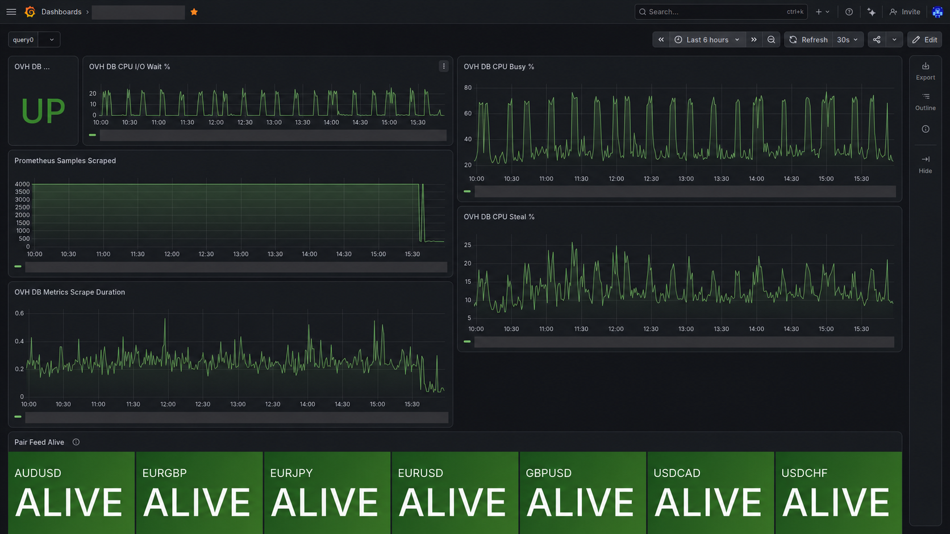Image resolution: width=950 pixels, height=534 pixels.
Task: Click the Invite button
Action: (905, 12)
